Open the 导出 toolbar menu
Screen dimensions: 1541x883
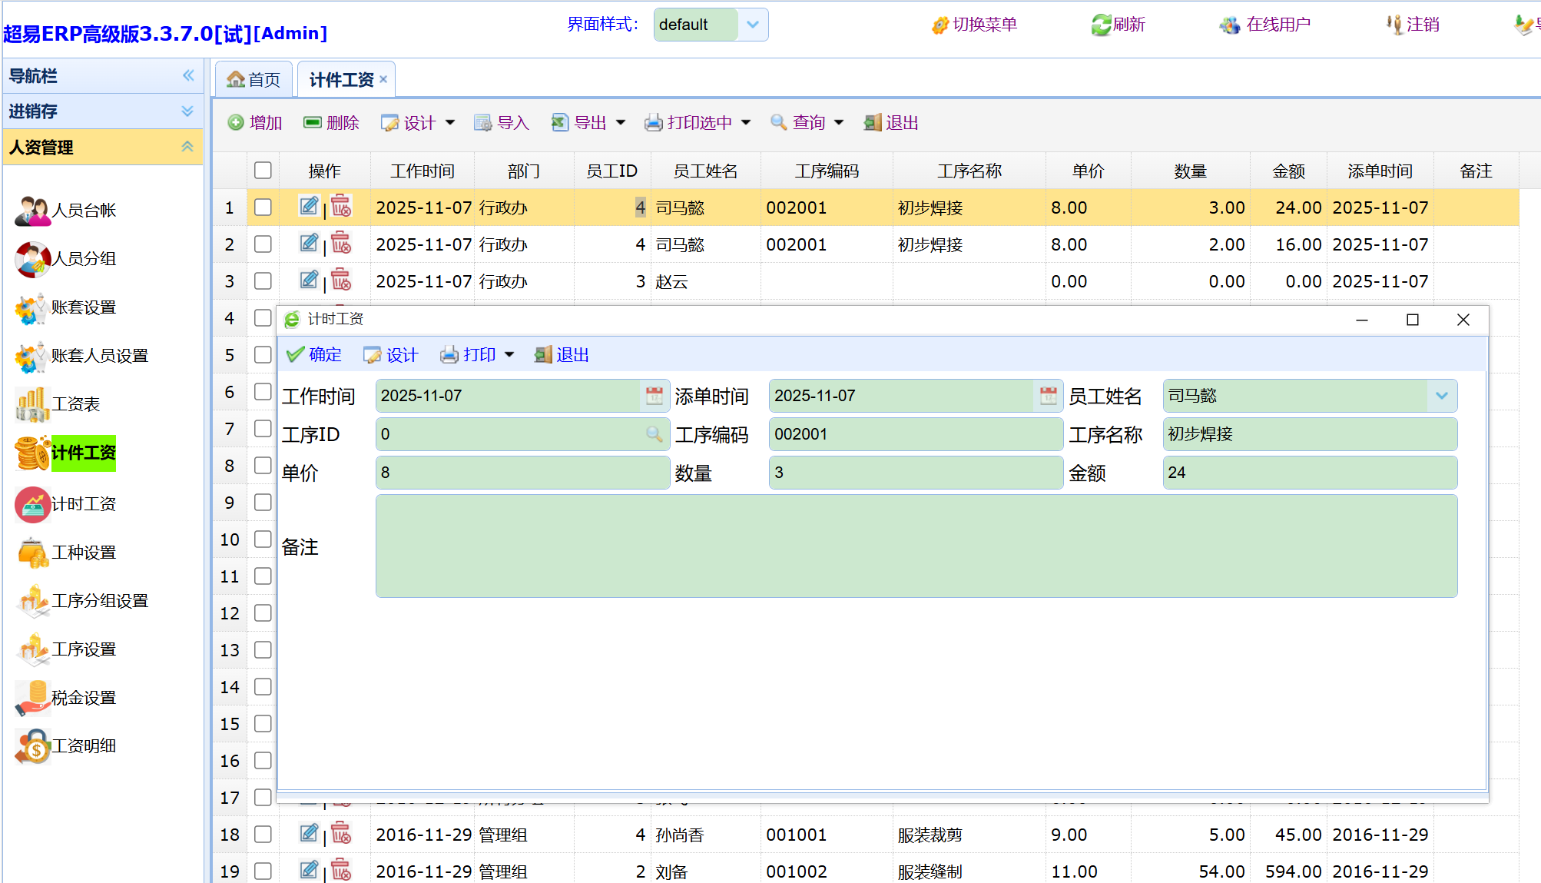tap(589, 123)
